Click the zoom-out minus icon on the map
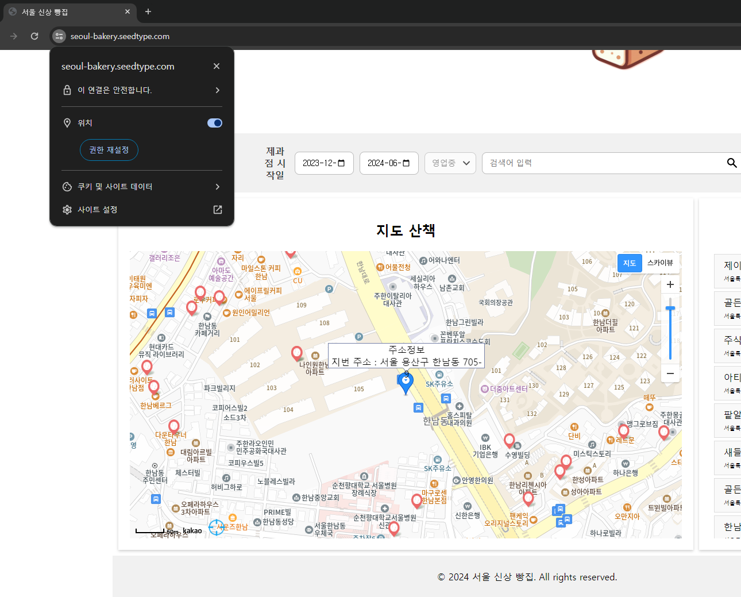Viewport: 741px width, 597px height. click(670, 373)
